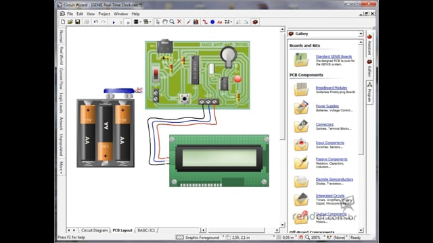433x243 pixels.
Task: Open the Power Supplies gallery link
Action: (x=327, y=106)
